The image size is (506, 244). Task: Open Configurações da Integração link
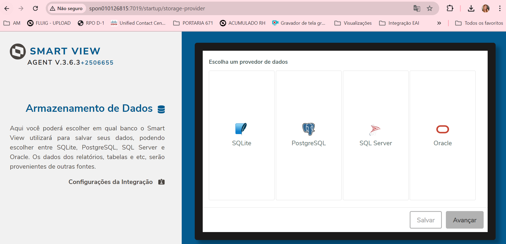[x=111, y=182]
